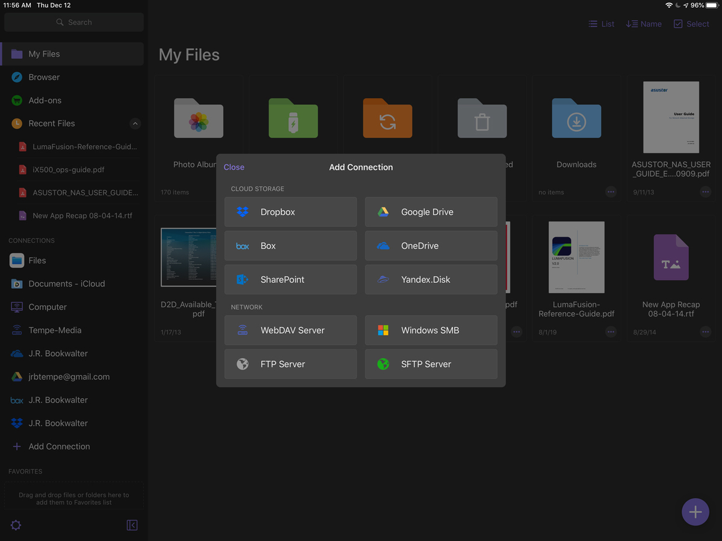The height and width of the screenshot is (541, 722).
Task: Open the settings gear icon
Action: point(16,525)
